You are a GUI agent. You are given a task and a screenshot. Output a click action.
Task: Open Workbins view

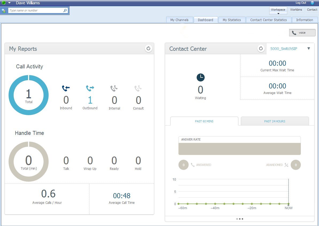coord(296,10)
